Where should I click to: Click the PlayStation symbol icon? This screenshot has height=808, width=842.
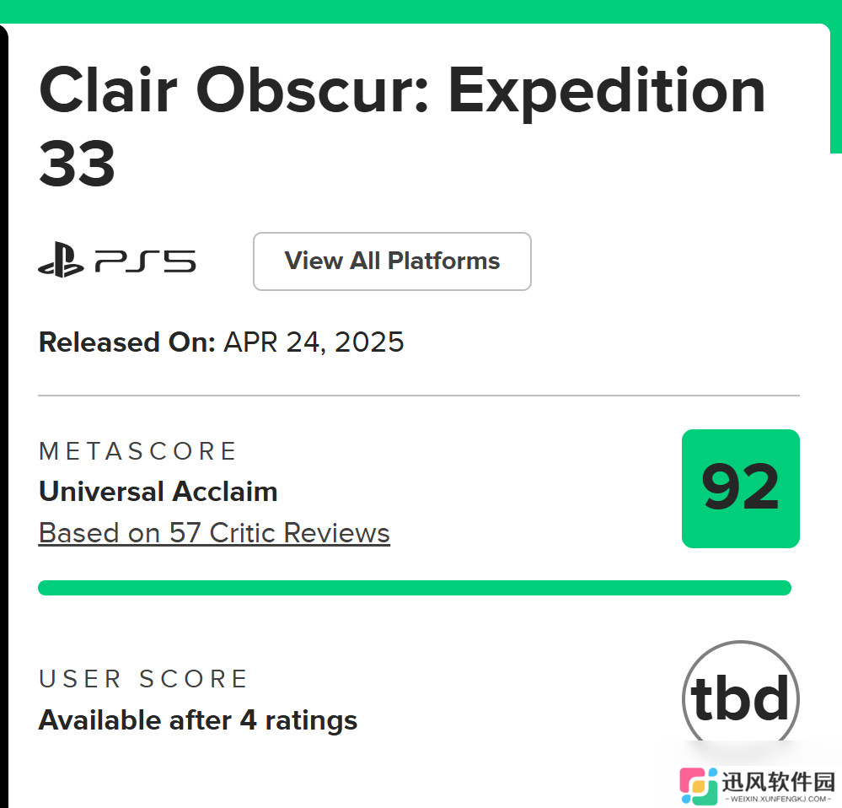[x=61, y=260]
